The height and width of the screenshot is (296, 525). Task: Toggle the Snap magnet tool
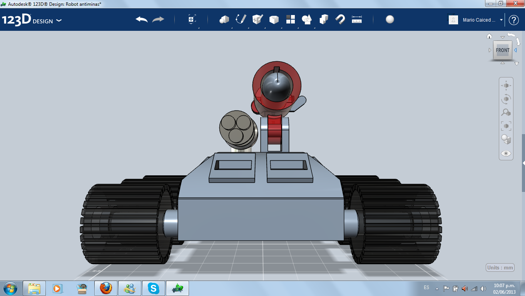(x=340, y=19)
